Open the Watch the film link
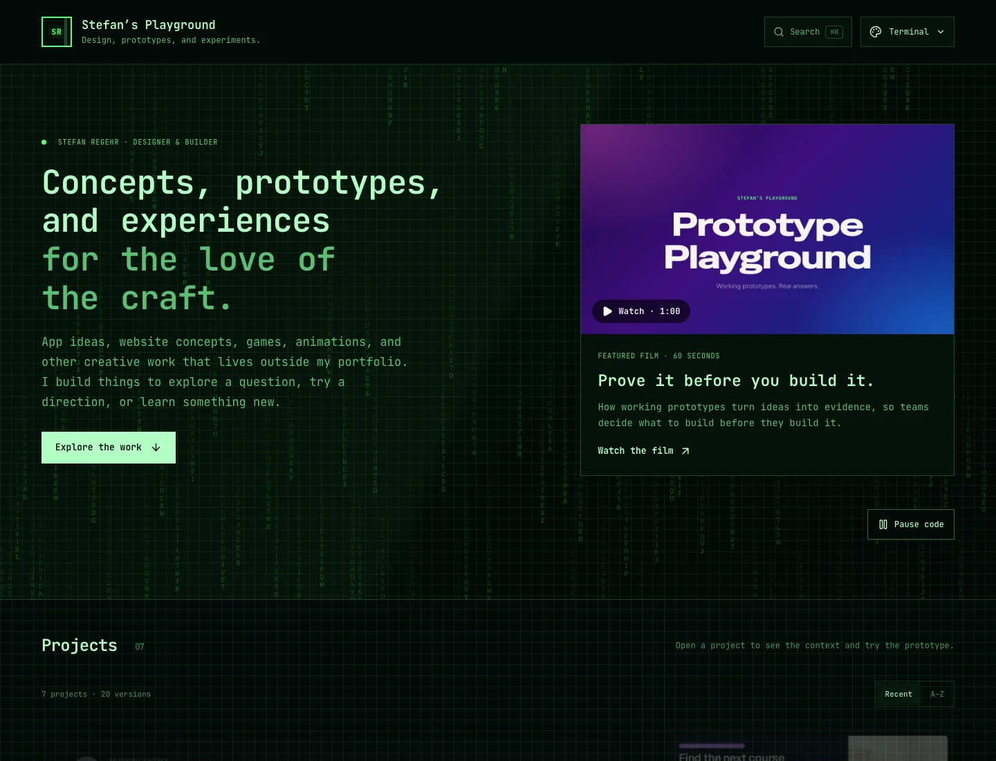The height and width of the screenshot is (761, 996). 644,451
